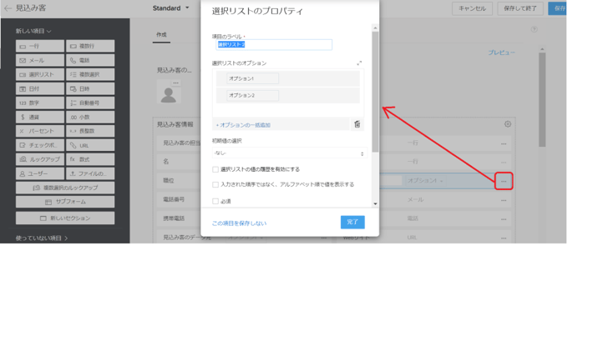
Task: Expand the 使っていない項目 section
Action: (42, 238)
